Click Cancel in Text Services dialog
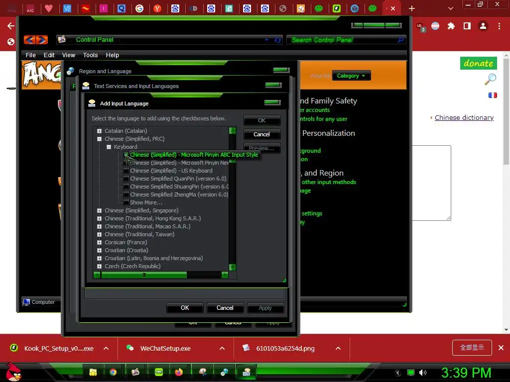Screen dimensions: 510x382 [x=225, y=307]
